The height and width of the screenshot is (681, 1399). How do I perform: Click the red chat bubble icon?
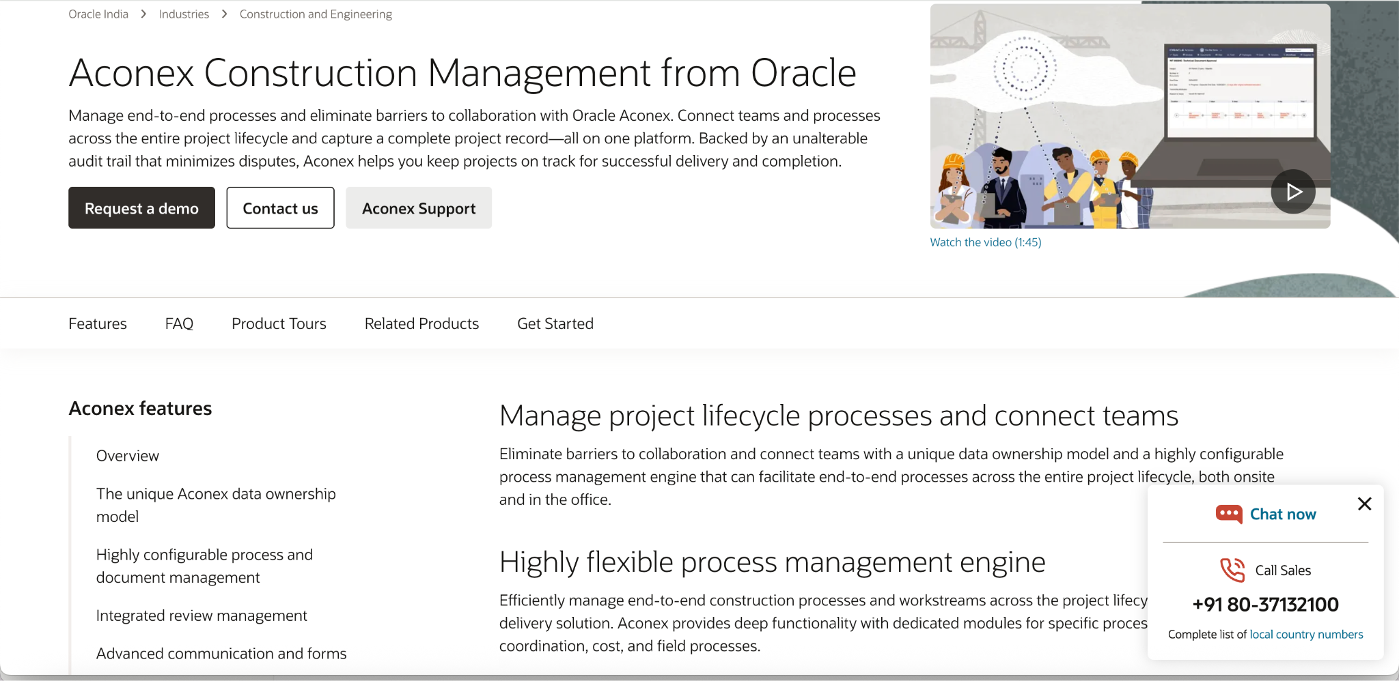[1228, 515]
